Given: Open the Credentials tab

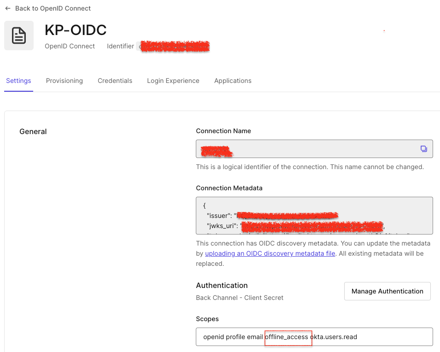Looking at the screenshot, I should [115, 81].
